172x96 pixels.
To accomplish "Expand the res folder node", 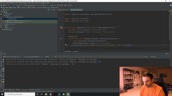I will [4, 26].
